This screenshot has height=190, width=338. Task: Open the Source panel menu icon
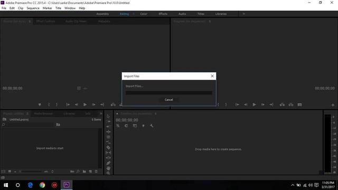(x=30, y=21)
